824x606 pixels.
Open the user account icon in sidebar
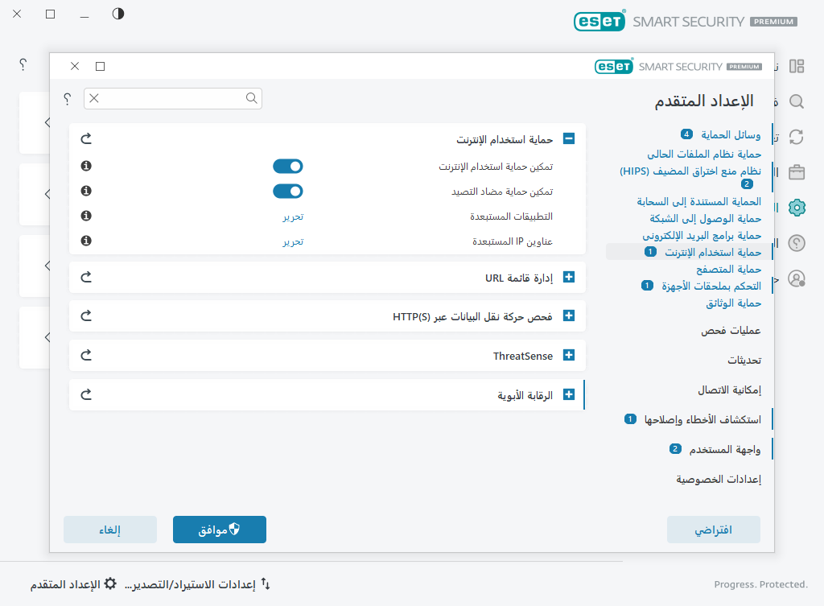[796, 278]
